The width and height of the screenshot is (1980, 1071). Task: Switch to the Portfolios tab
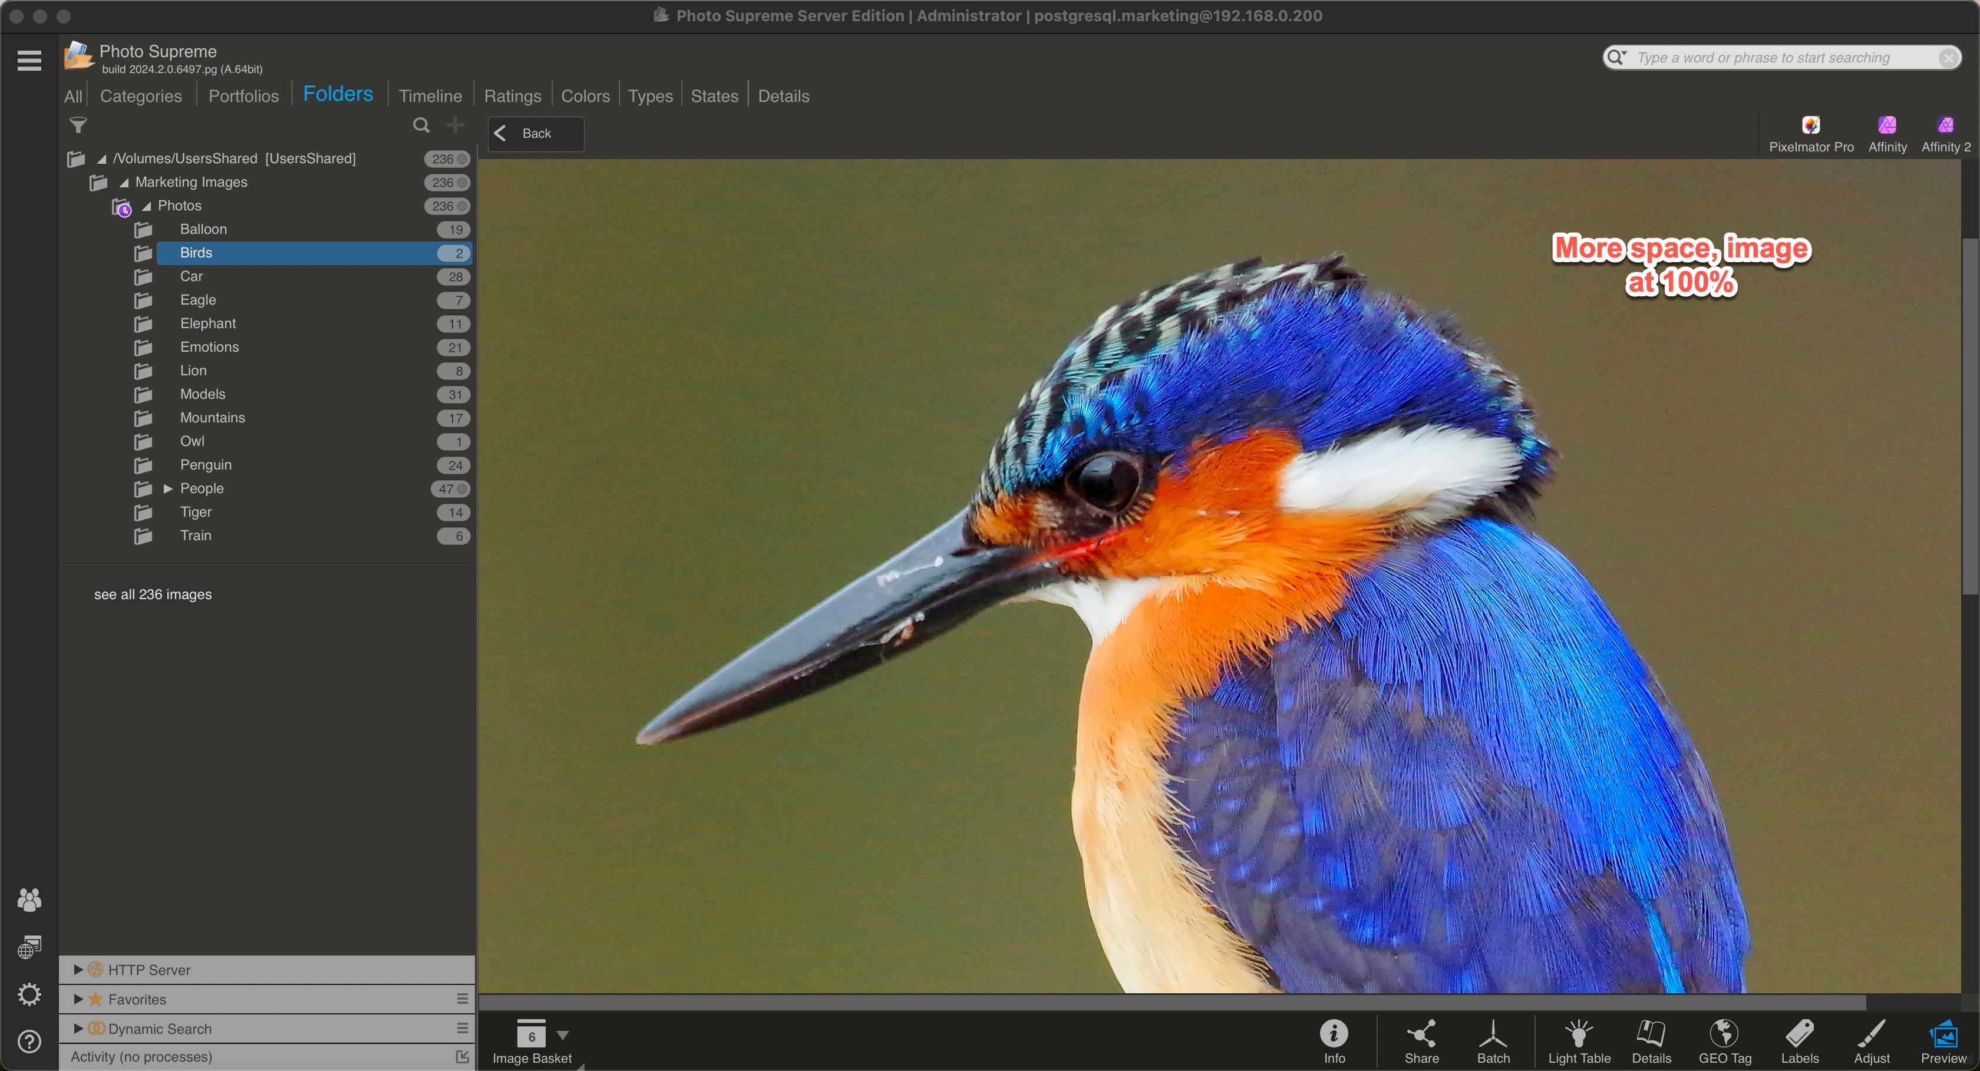pyautogui.click(x=243, y=96)
